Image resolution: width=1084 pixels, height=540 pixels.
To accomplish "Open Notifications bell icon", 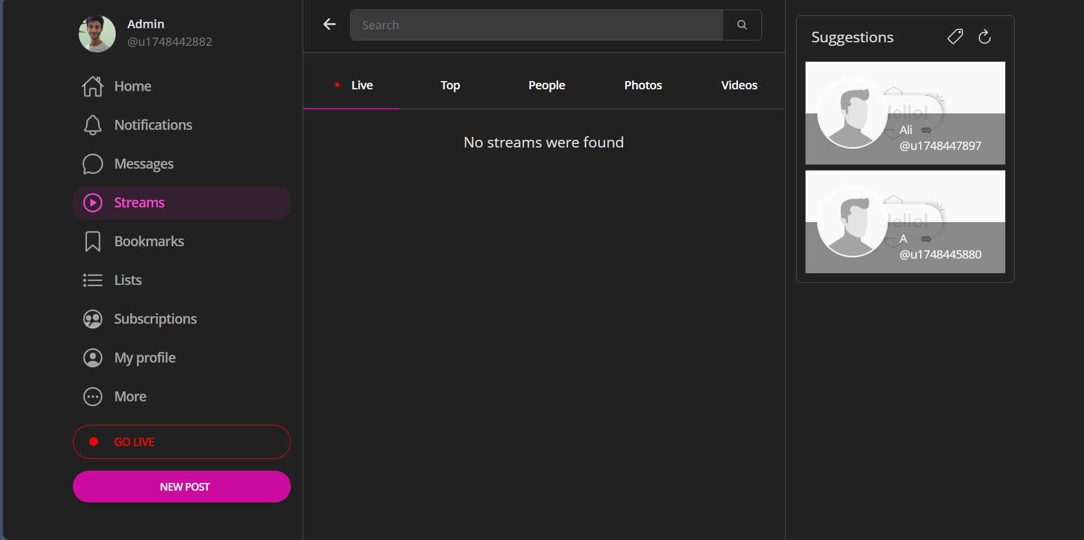I will pos(93,125).
